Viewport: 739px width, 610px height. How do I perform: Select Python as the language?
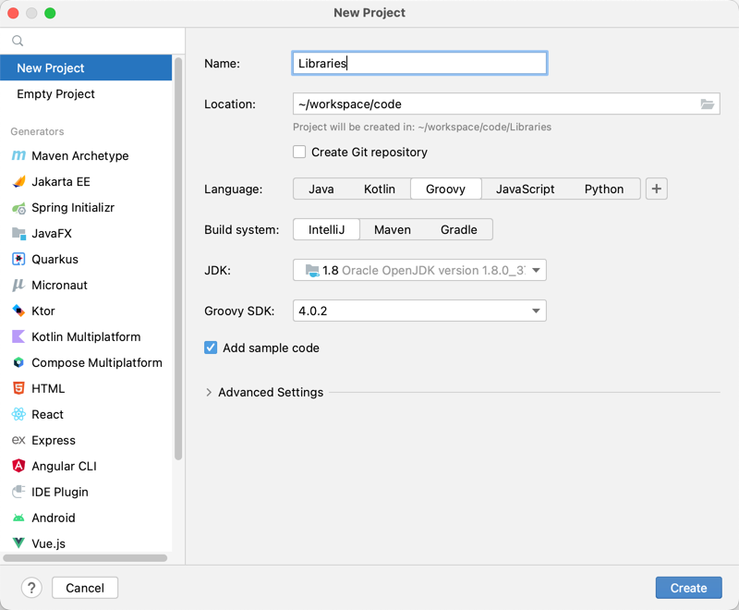tap(604, 189)
